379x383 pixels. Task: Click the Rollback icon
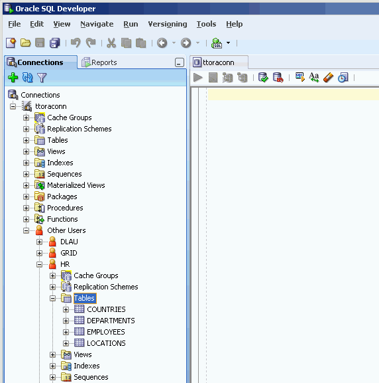[278, 78]
